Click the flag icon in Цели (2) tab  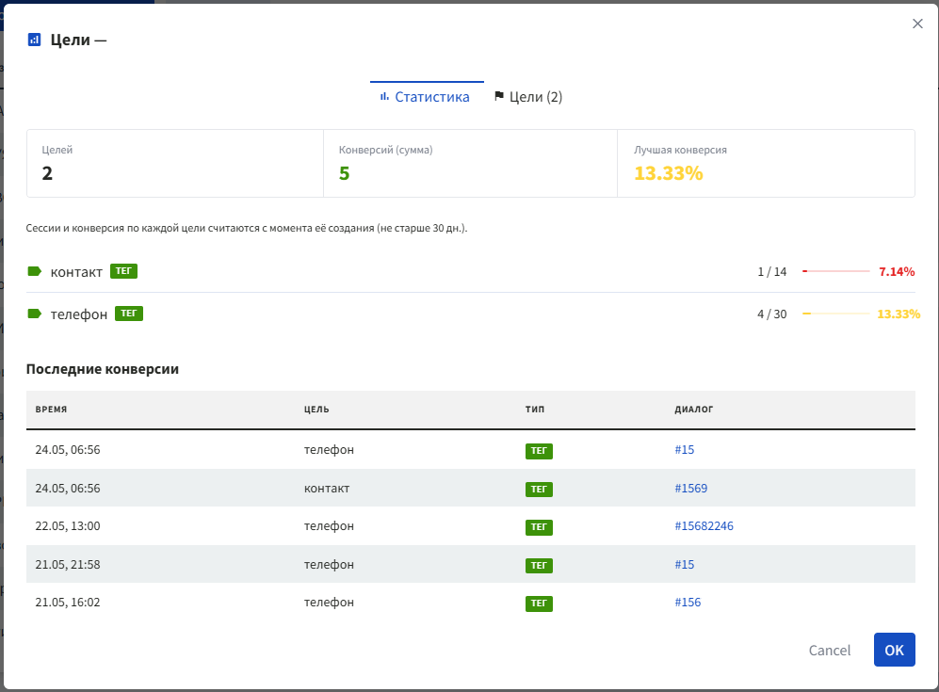tap(499, 96)
